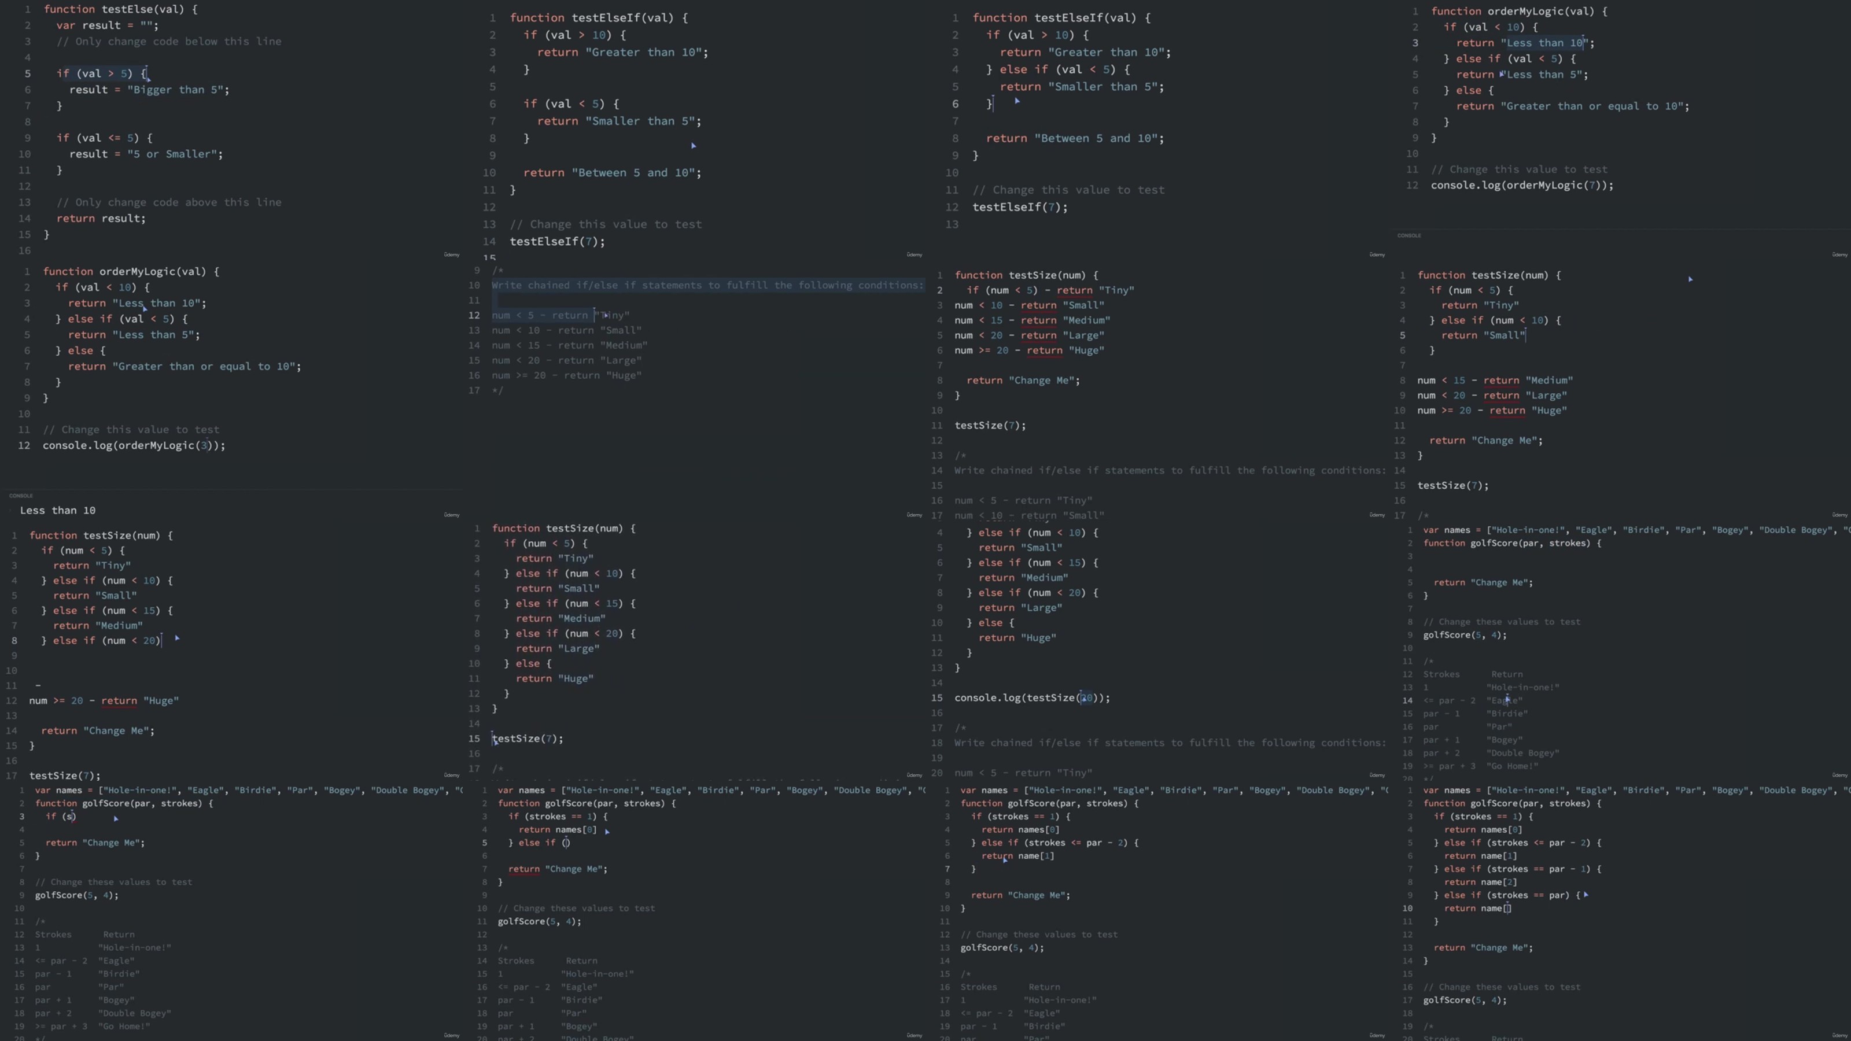Click the 'result = "5 or Smaller";' line

pos(146,154)
